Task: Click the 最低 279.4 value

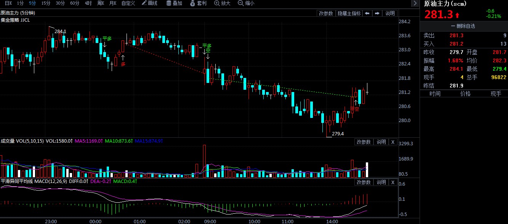Action: [500, 69]
